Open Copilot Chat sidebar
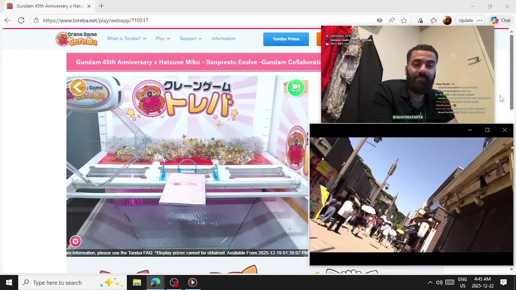The width and height of the screenshot is (516, 290). [500, 20]
